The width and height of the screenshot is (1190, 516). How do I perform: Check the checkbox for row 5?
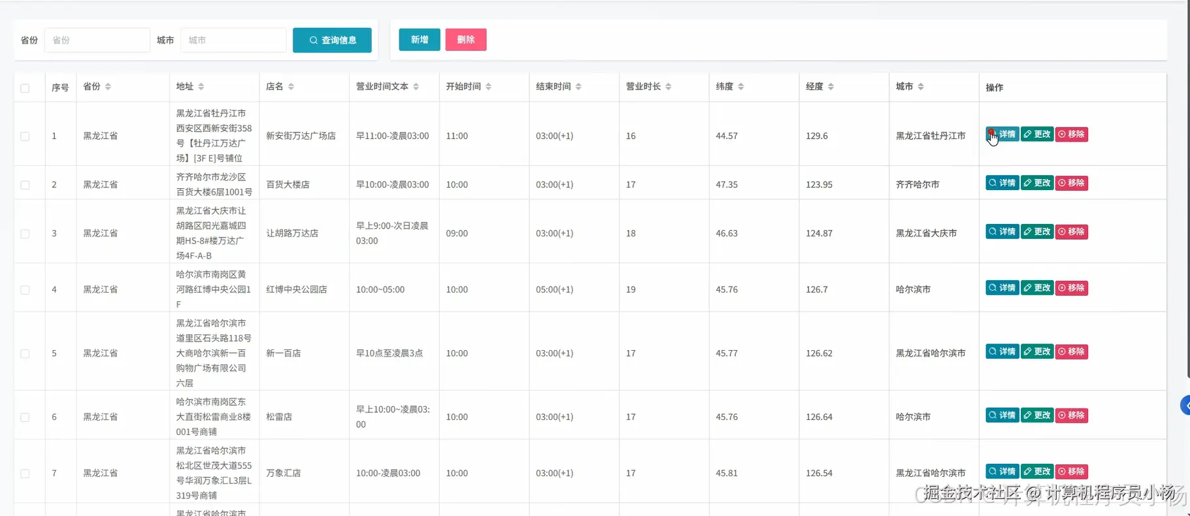tap(25, 354)
